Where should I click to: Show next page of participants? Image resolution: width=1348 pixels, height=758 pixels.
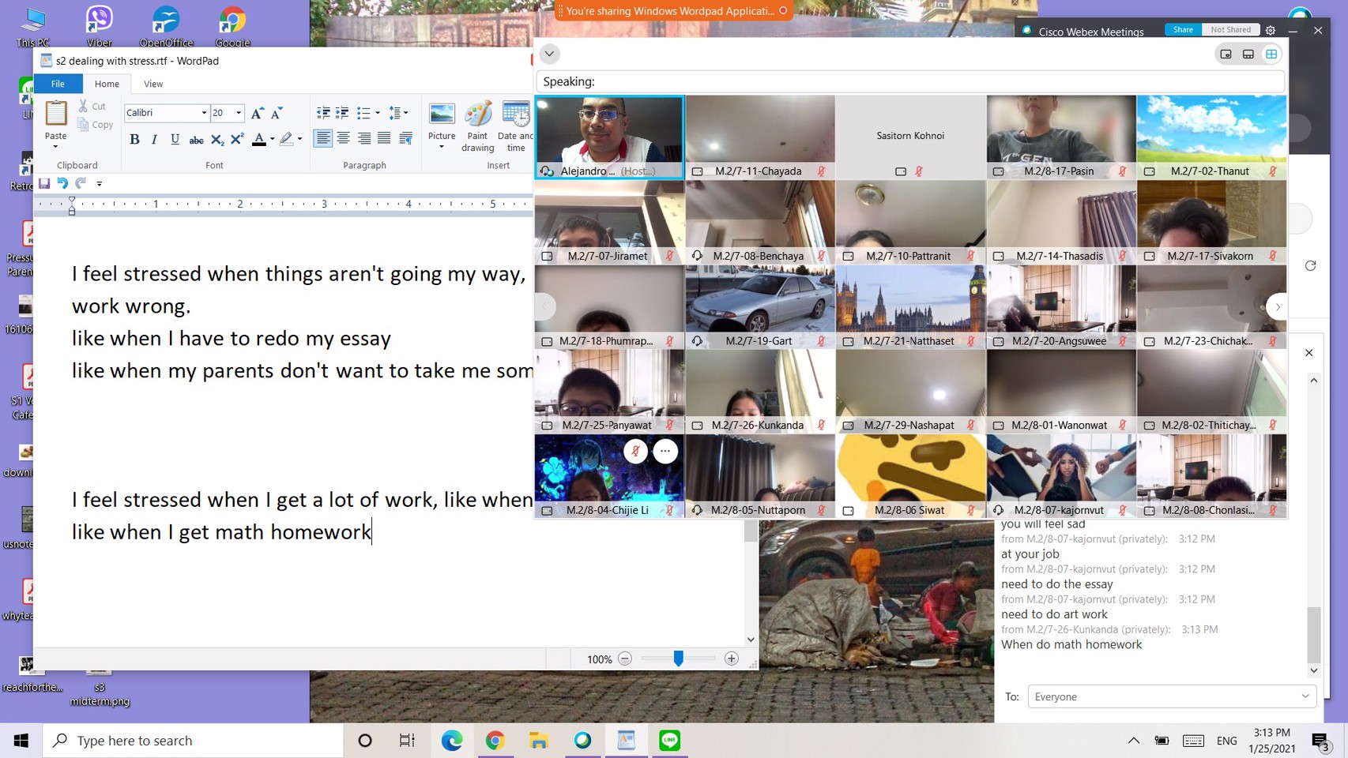coord(1277,307)
